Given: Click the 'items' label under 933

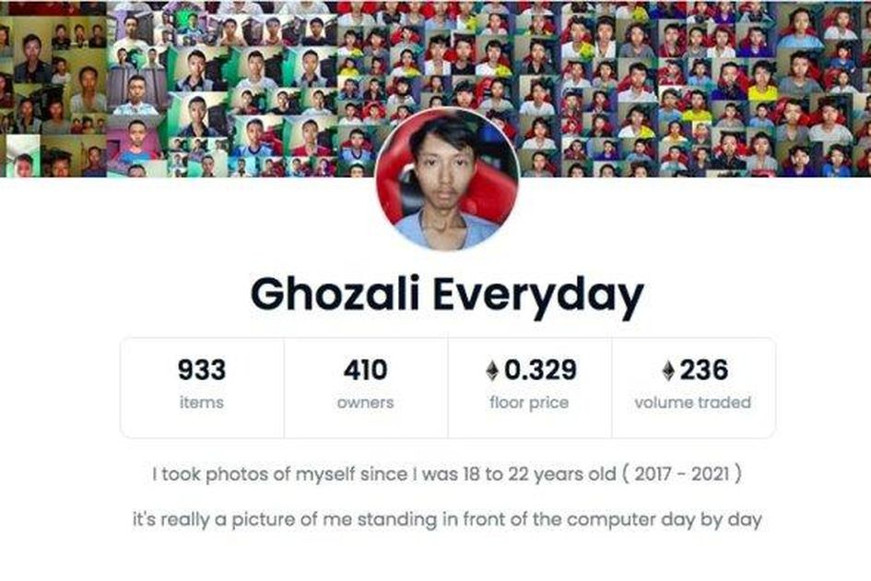Looking at the screenshot, I should [202, 402].
